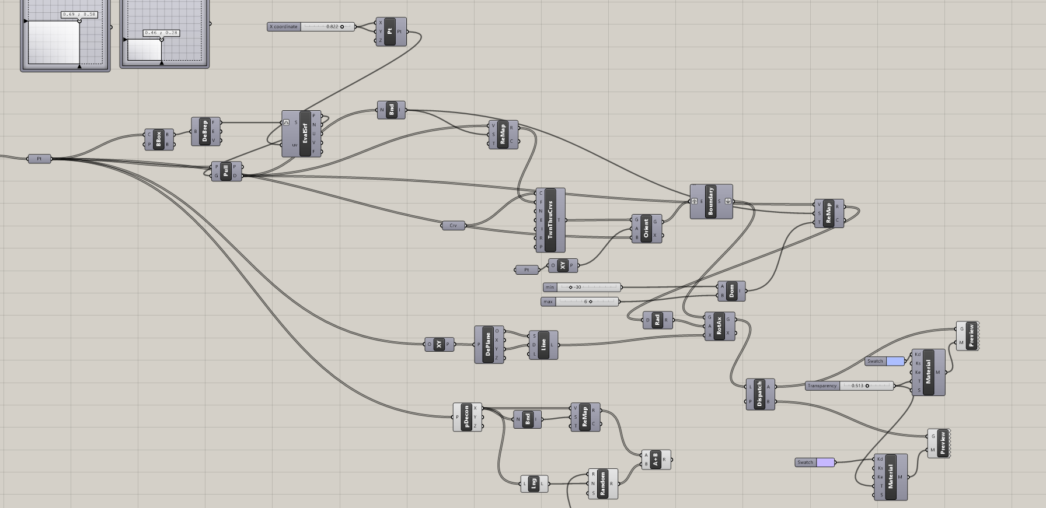Viewport: 1046px width, 508px height.
Task: Select the Crv parameter node
Action: pos(453,226)
